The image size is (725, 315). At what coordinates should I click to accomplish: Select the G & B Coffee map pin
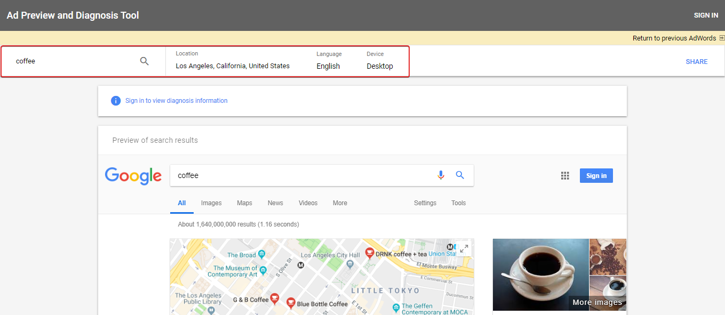[274, 298]
